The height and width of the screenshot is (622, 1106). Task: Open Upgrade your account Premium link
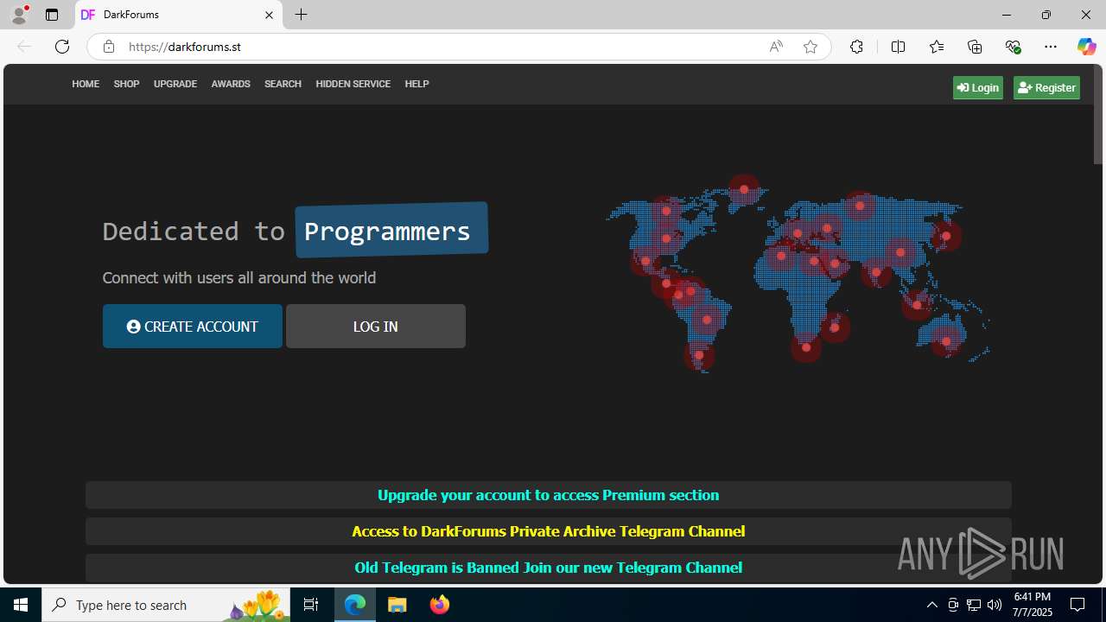[x=548, y=495]
